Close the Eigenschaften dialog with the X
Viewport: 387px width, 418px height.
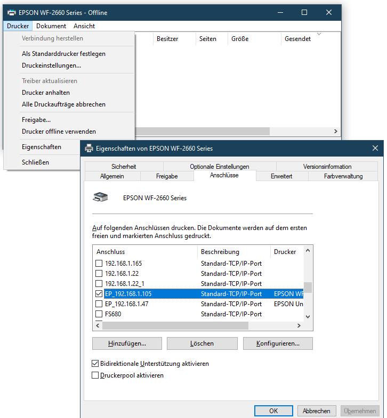coord(375,148)
